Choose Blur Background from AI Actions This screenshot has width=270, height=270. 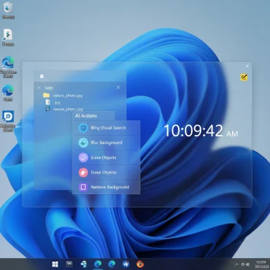tap(106, 143)
